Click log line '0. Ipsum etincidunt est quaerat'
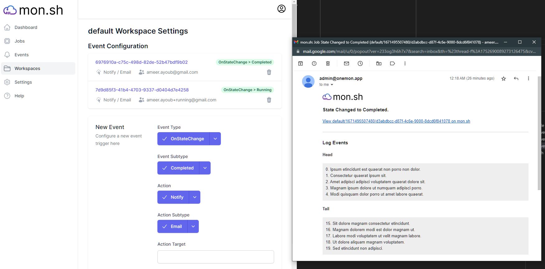The image size is (545, 269). (x=373, y=169)
